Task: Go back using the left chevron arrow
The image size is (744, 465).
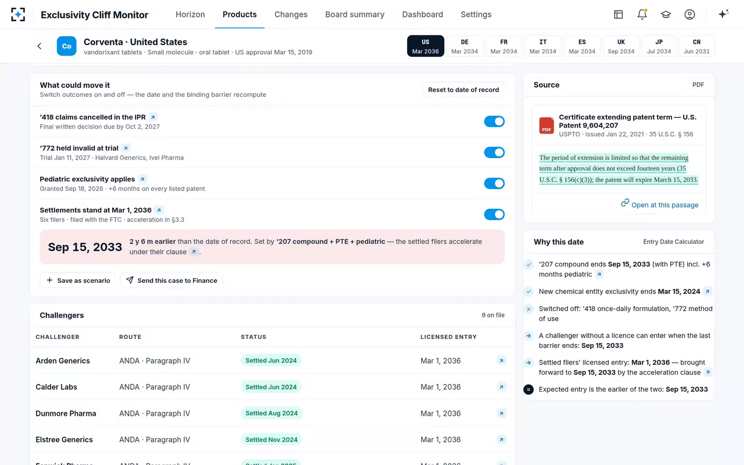Action: tap(39, 46)
